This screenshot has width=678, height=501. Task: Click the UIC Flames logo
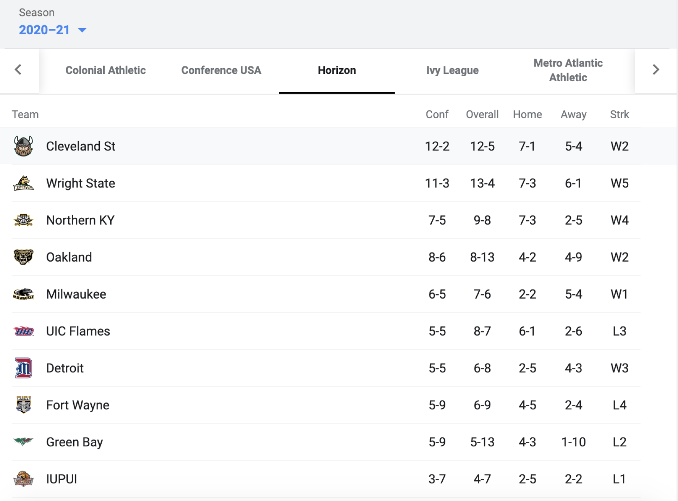[23, 331]
